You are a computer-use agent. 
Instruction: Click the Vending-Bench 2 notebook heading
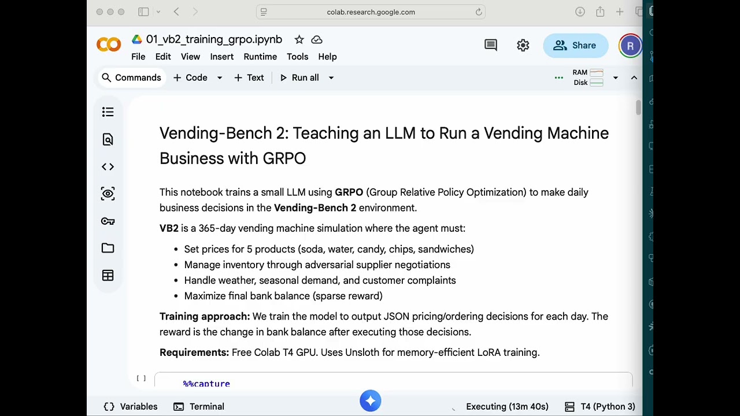click(384, 146)
